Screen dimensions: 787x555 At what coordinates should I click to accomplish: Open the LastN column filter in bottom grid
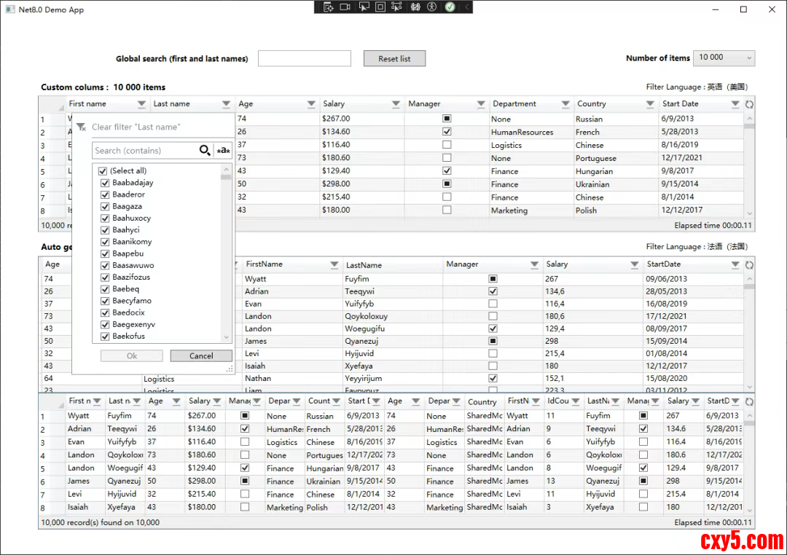(x=615, y=401)
